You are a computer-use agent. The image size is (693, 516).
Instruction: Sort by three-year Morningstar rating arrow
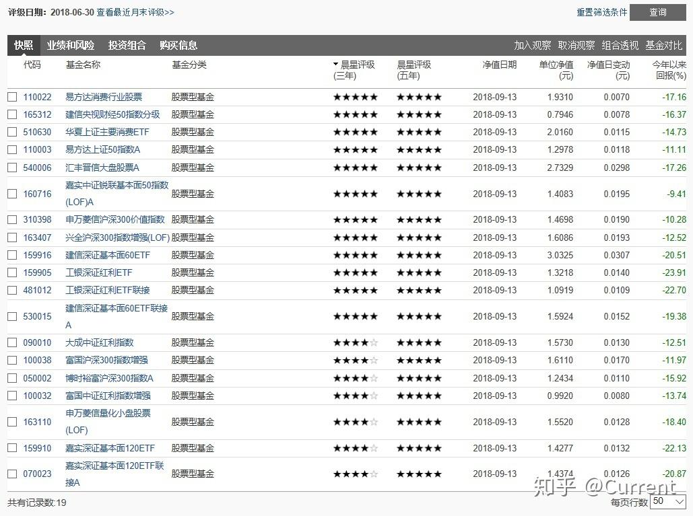coord(336,65)
